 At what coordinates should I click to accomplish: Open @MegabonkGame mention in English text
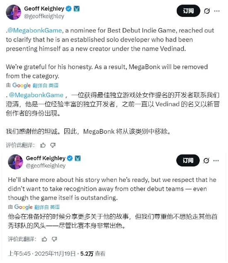click(35, 30)
